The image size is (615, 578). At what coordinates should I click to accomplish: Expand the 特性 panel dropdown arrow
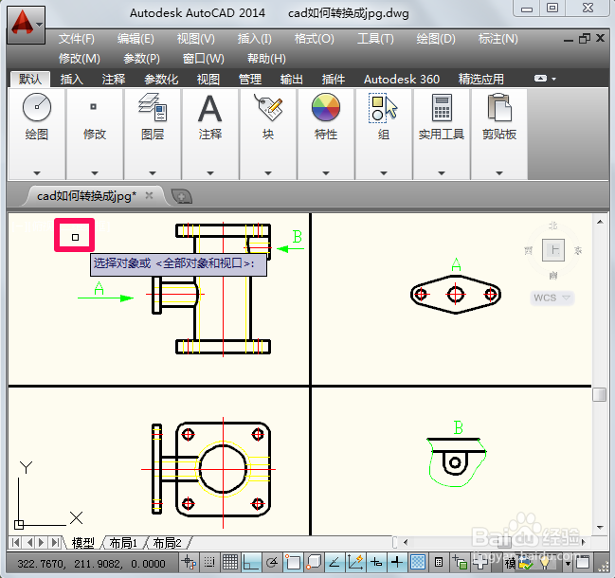pos(326,173)
